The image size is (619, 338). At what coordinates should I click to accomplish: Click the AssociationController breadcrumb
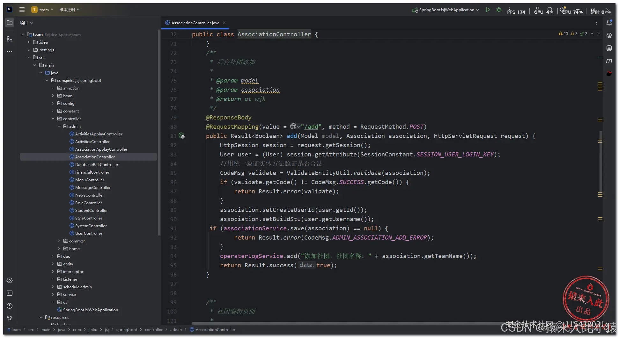point(213,330)
